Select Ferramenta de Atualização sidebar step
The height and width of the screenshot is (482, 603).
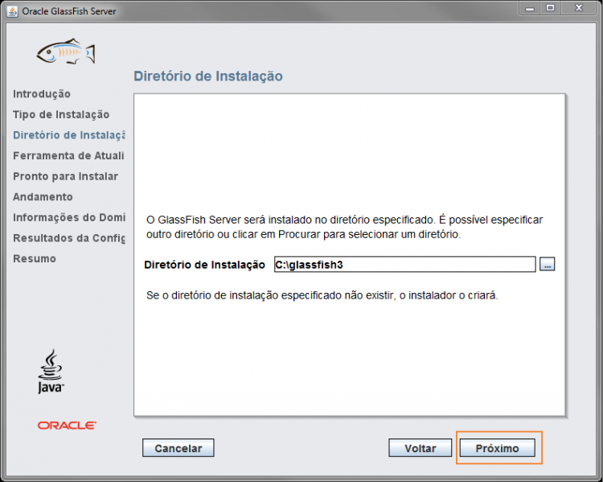(x=68, y=155)
